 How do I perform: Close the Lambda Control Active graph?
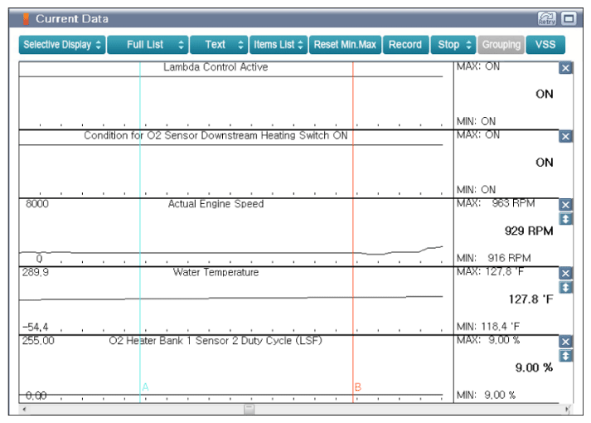pyautogui.click(x=565, y=68)
